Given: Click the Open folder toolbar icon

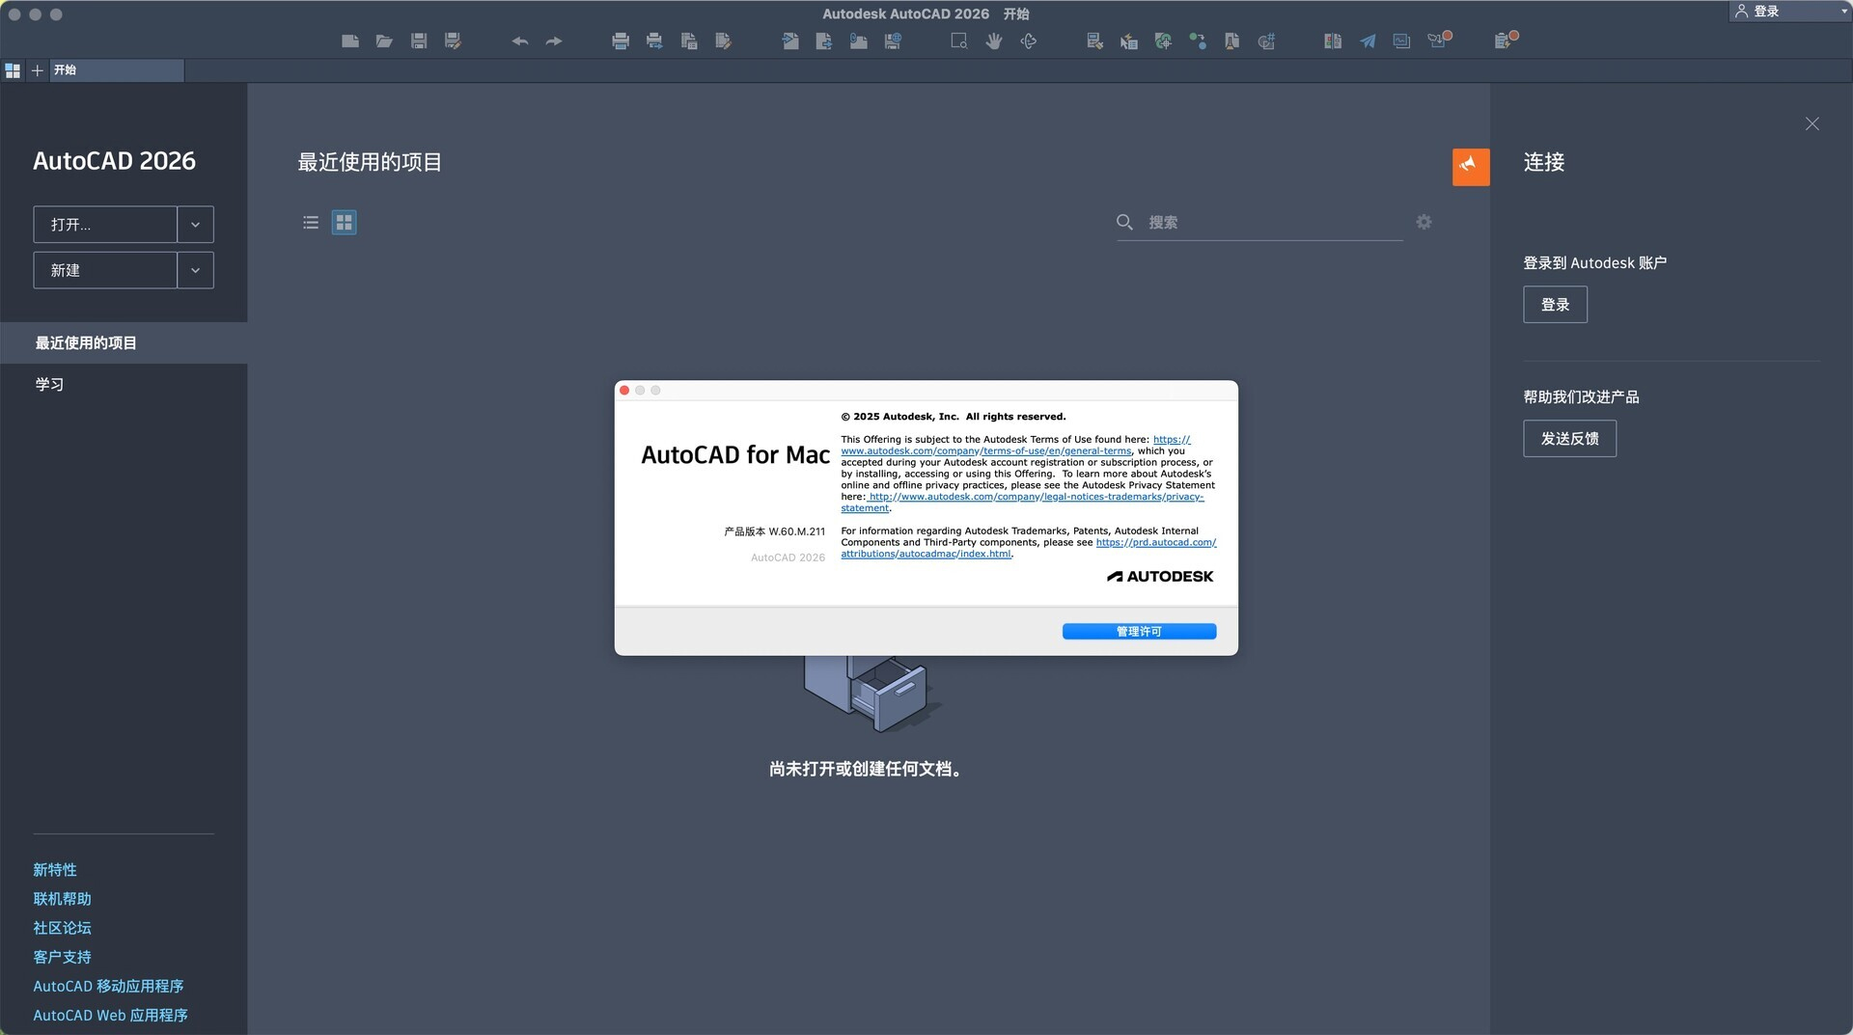Looking at the screenshot, I should [x=384, y=41].
